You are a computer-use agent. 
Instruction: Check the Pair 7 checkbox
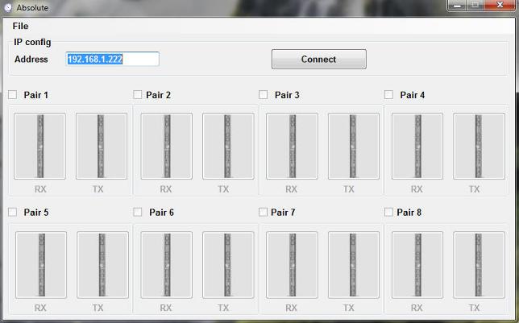coord(264,213)
